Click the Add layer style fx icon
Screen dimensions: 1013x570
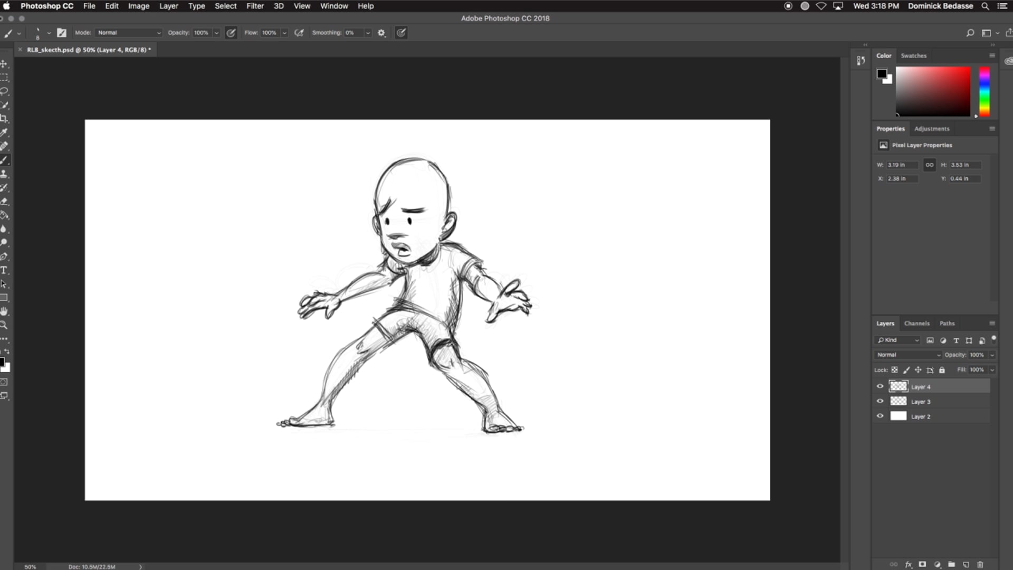[909, 565]
